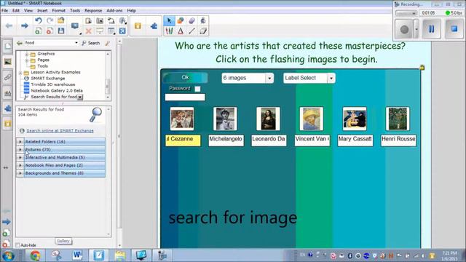Tick the Password checkbox
The height and width of the screenshot is (262, 466).
pos(197,89)
